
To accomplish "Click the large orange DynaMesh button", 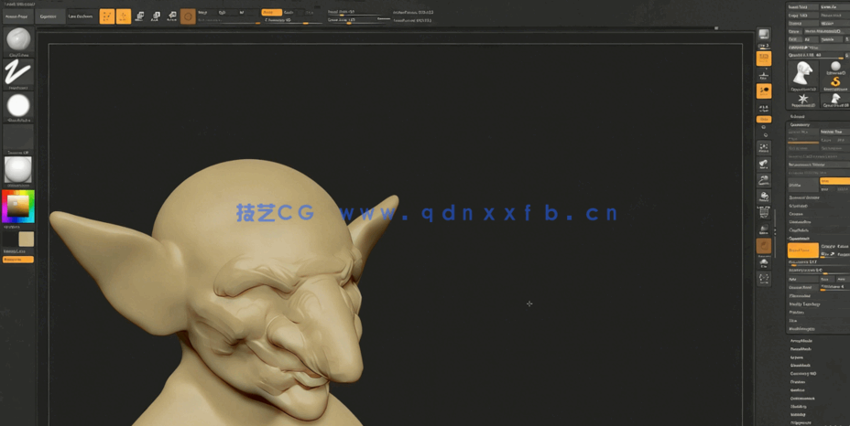I will [x=803, y=250].
